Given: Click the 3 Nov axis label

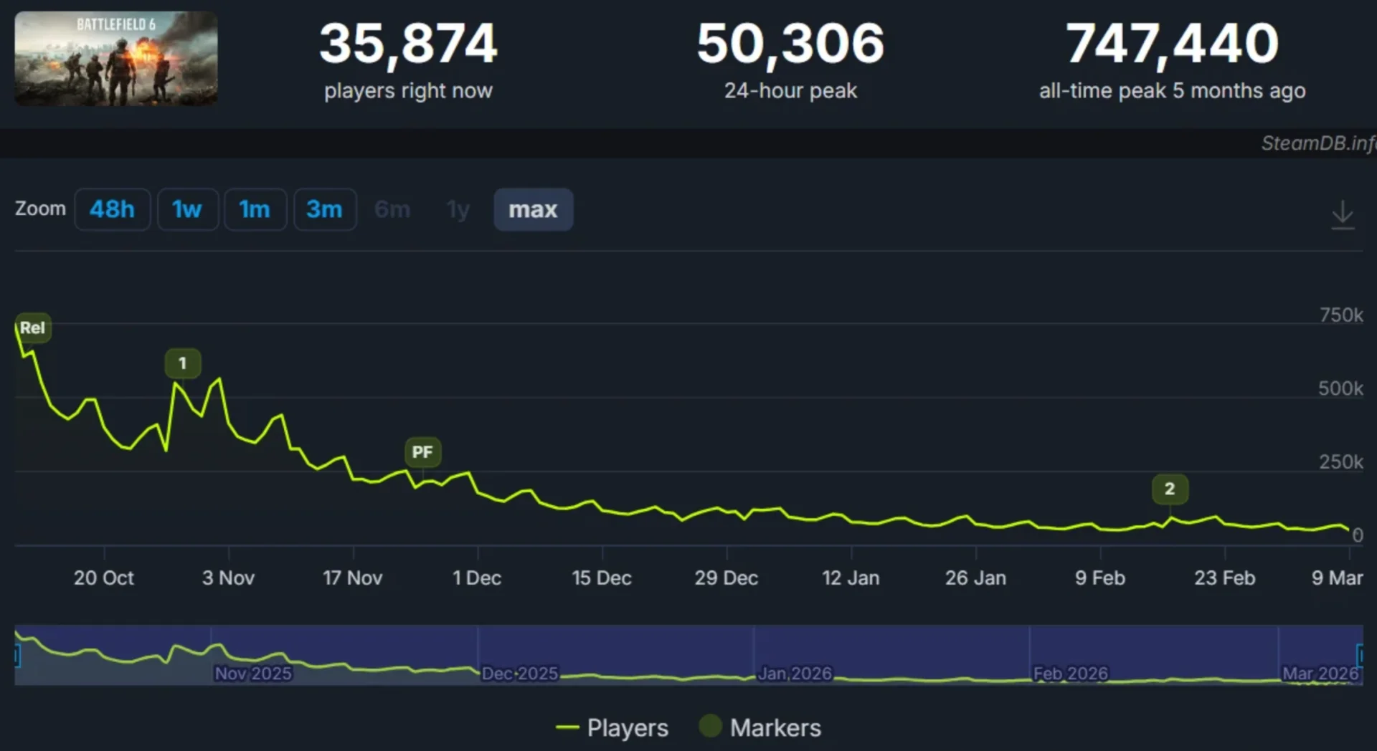Looking at the screenshot, I should click(228, 578).
